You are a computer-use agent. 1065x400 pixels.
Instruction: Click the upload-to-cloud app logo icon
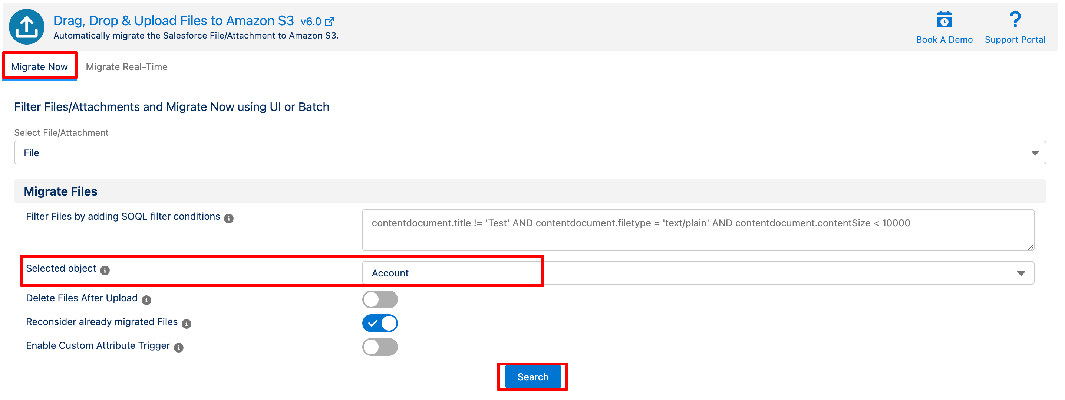[27, 27]
